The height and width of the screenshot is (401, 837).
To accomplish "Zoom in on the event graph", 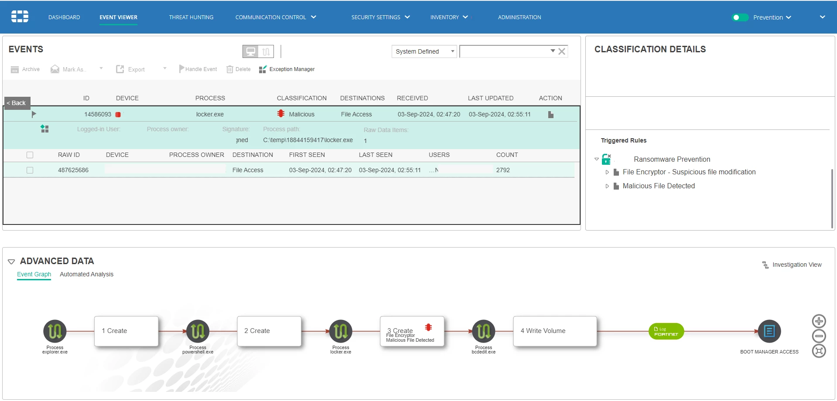I will pyautogui.click(x=819, y=321).
